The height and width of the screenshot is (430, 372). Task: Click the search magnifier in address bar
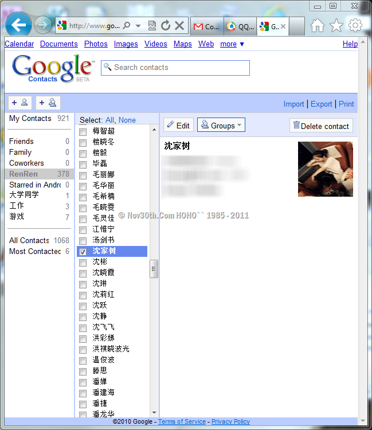point(126,26)
